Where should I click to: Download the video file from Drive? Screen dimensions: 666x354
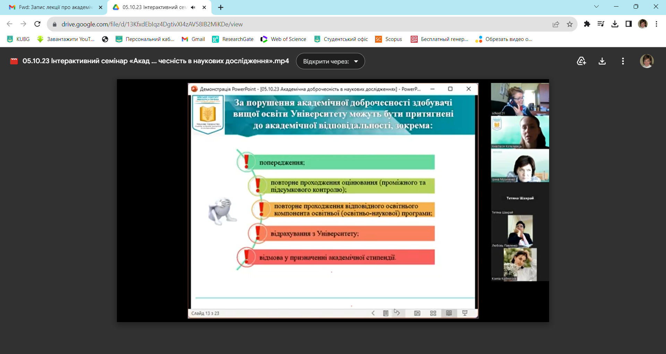click(x=602, y=61)
